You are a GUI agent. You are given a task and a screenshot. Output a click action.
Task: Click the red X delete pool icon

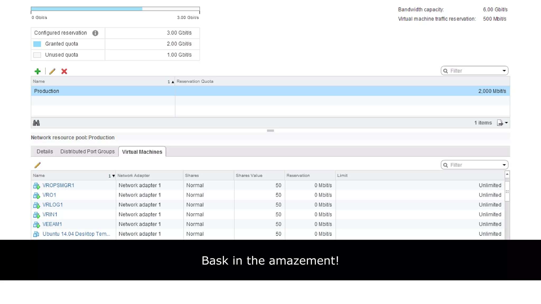[64, 71]
